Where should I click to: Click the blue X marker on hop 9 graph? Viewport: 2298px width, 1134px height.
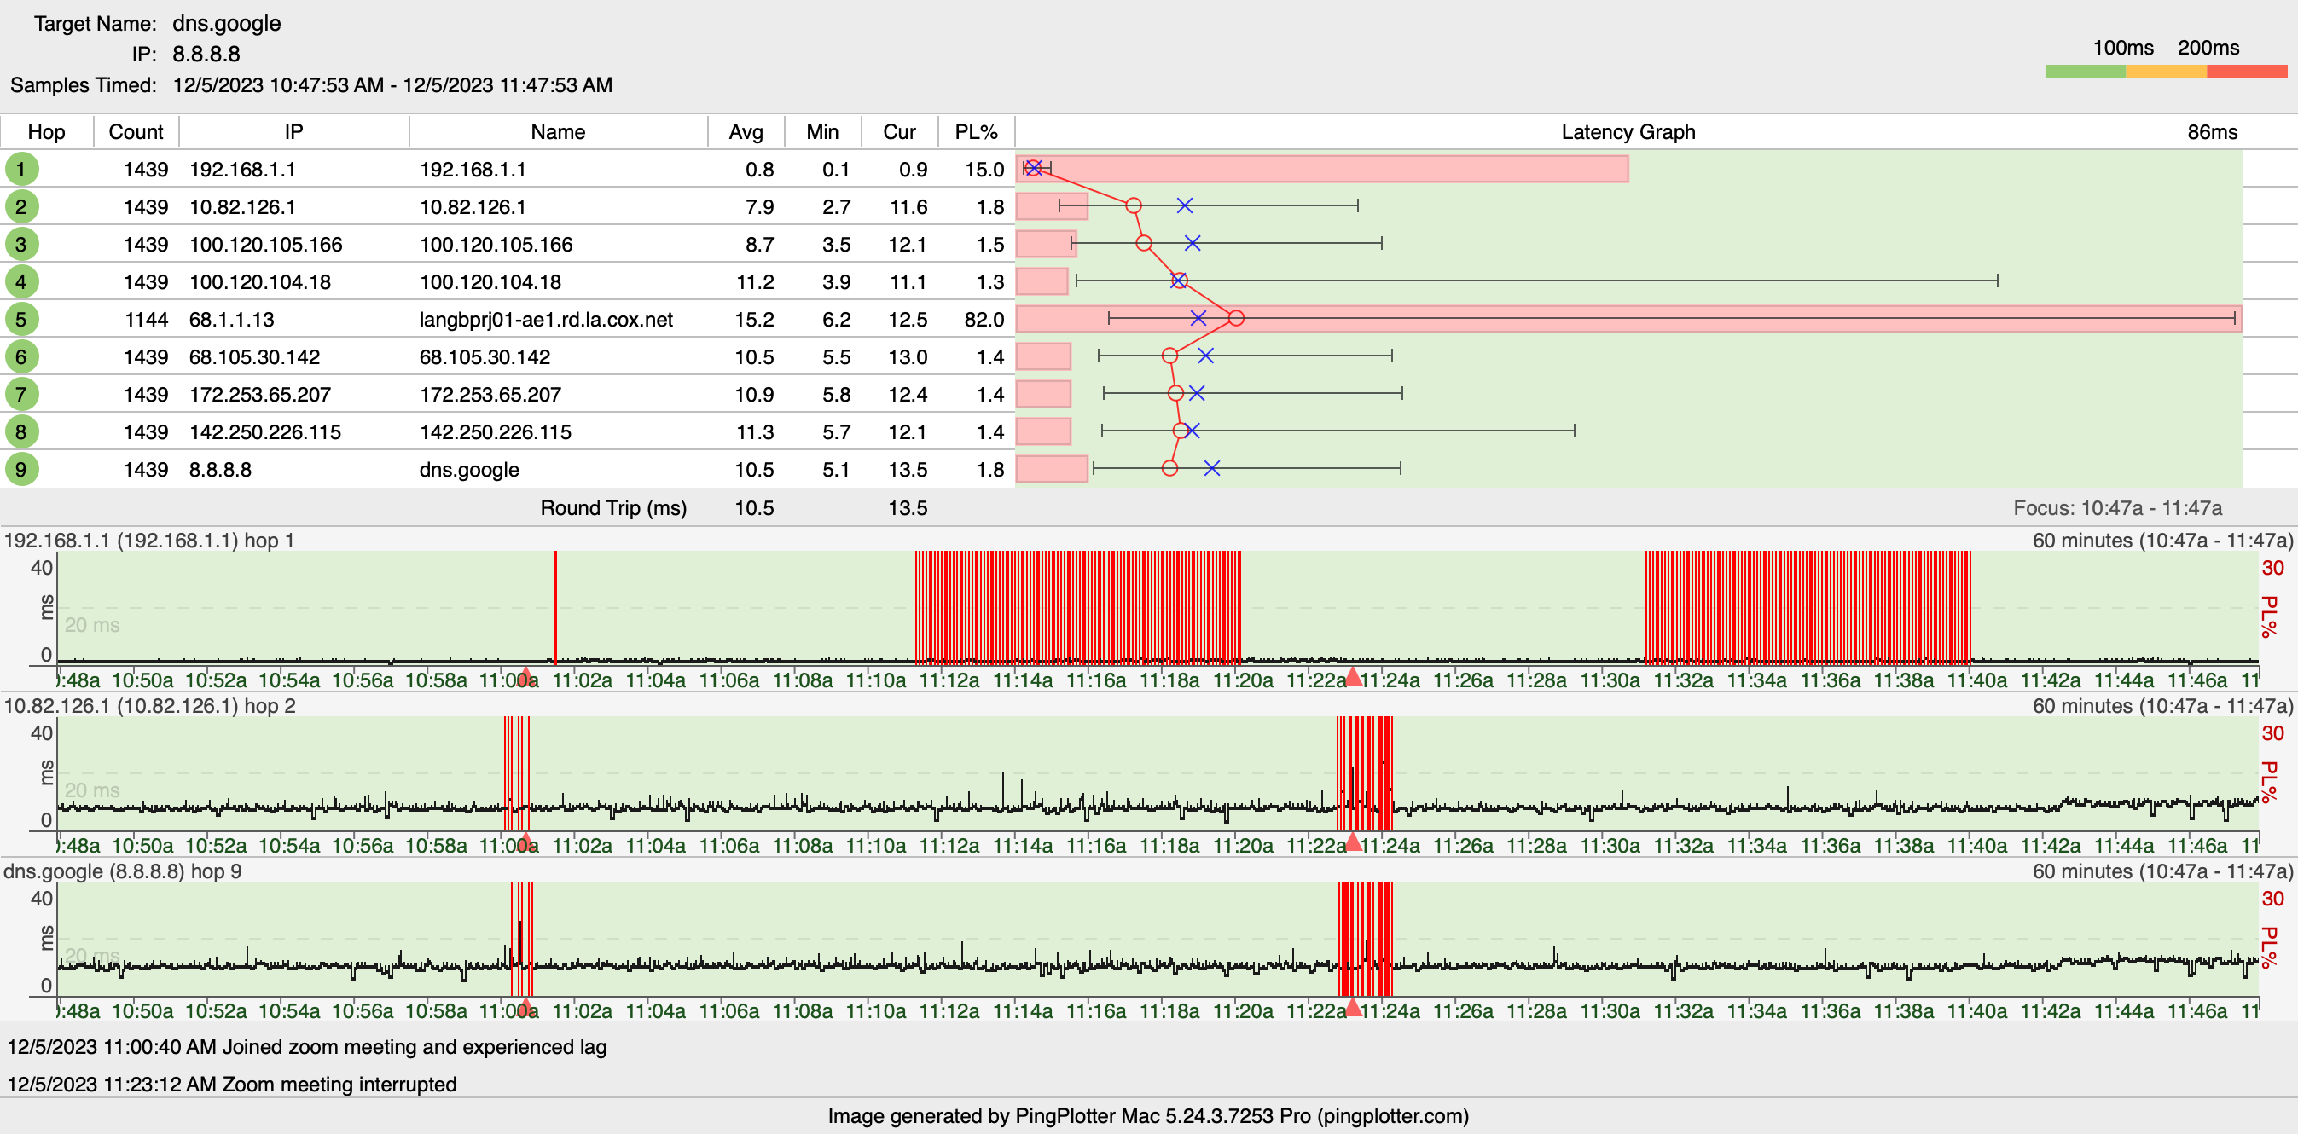coord(1211,468)
